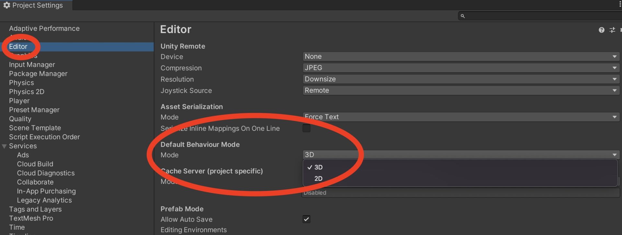Select the checked 3D mode option
This screenshot has width=622, height=235.
click(318, 167)
